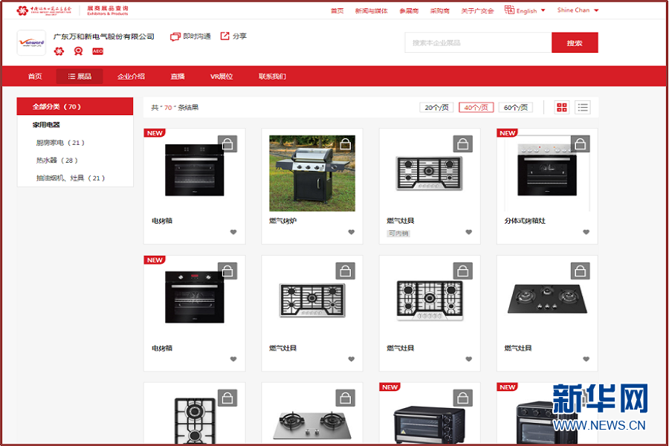Heart the 分体式烤箱灶 product

[x=586, y=233]
